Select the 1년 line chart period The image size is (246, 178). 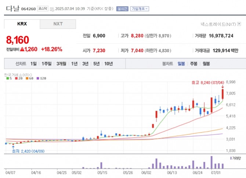click(75, 64)
